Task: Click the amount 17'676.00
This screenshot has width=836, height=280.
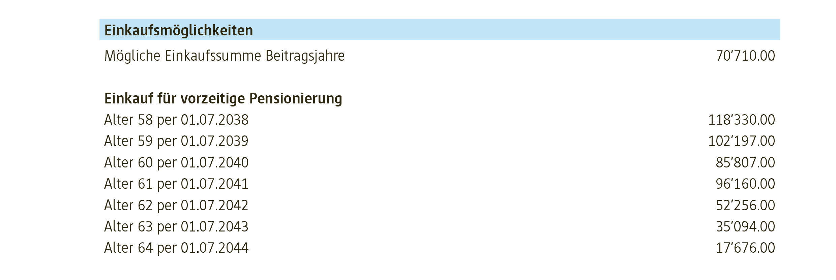Action: pos(745,248)
